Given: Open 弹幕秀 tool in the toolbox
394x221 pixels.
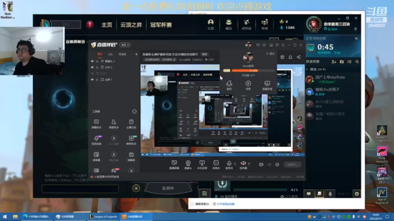Looking at the screenshot, I should click(131, 156).
